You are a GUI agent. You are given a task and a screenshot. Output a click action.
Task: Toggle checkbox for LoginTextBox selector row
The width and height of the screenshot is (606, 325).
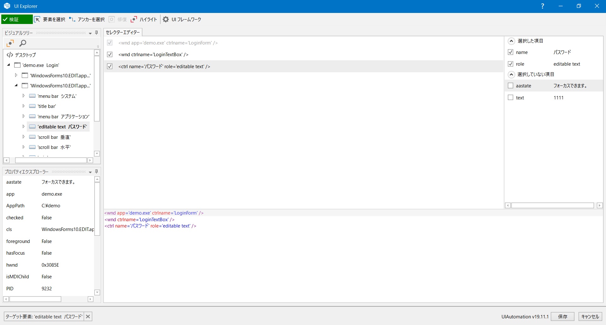click(110, 54)
